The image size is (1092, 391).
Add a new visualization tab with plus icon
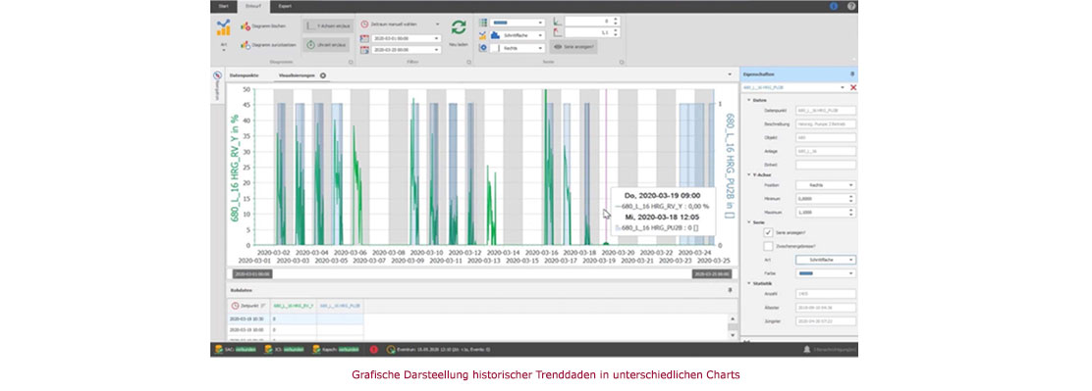click(x=323, y=75)
